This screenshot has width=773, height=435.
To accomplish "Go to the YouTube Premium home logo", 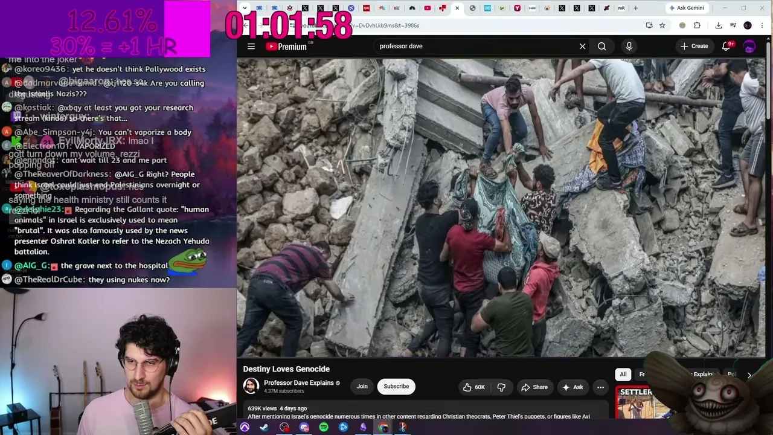I will pyautogui.click(x=286, y=47).
